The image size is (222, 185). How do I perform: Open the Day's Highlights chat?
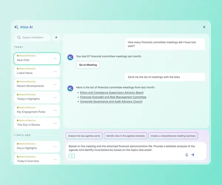click(37, 147)
